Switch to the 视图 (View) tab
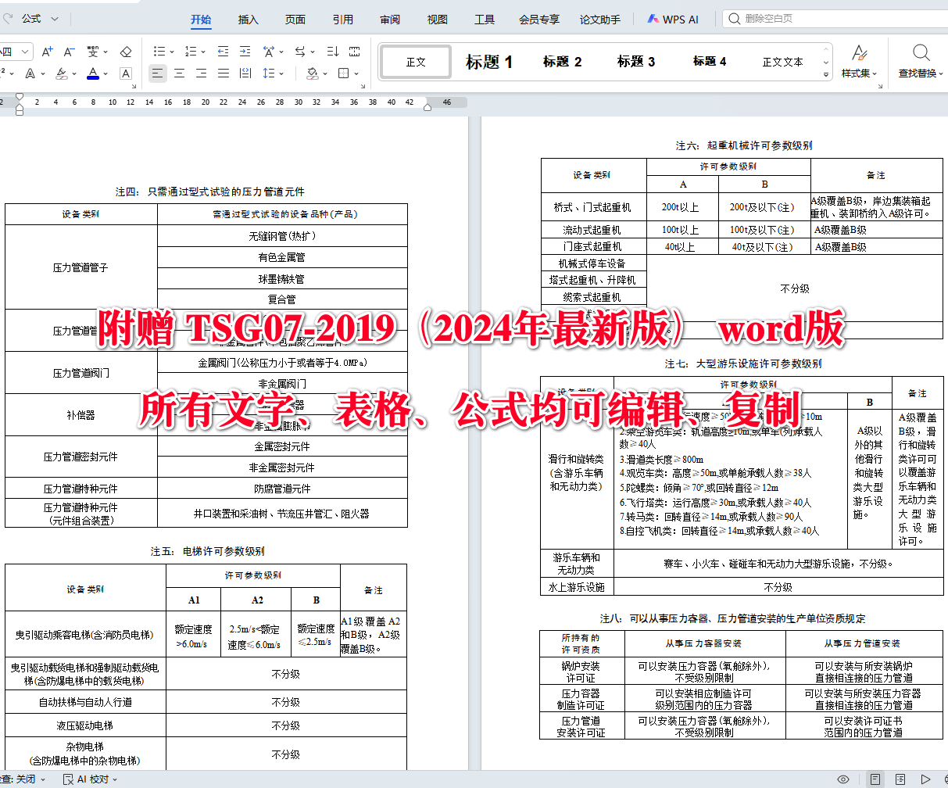Image resolution: width=948 pixels, height=788 pixels. click(438, 20)
